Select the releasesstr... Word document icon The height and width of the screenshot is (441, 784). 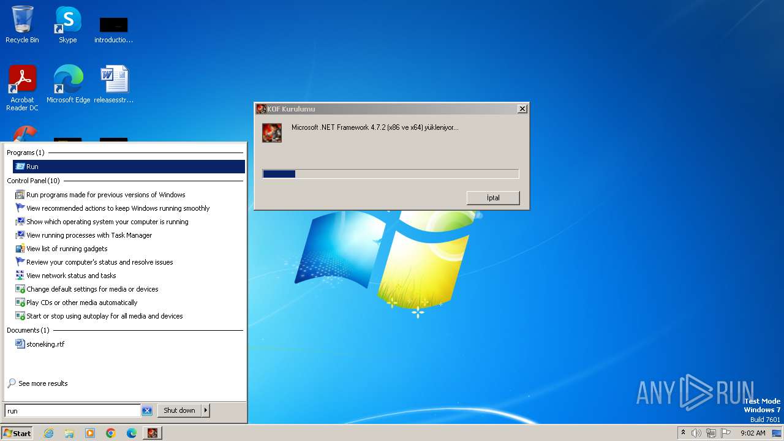pyautogui.click(x=114, y=84)
